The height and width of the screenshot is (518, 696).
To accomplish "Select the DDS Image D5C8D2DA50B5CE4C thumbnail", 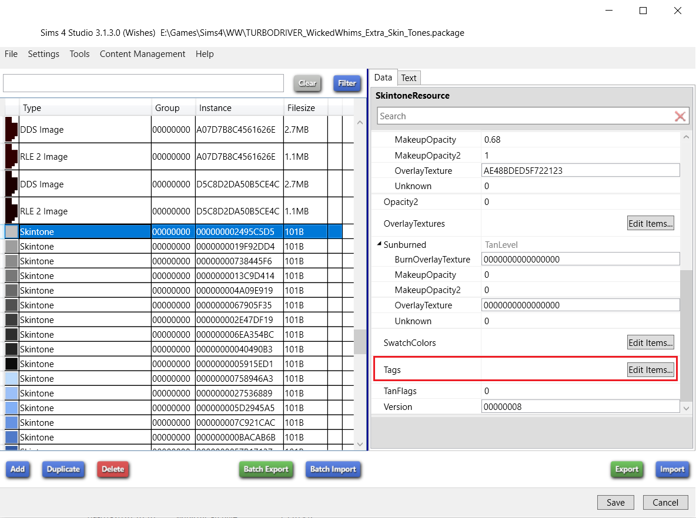I will tap(12, 184).
